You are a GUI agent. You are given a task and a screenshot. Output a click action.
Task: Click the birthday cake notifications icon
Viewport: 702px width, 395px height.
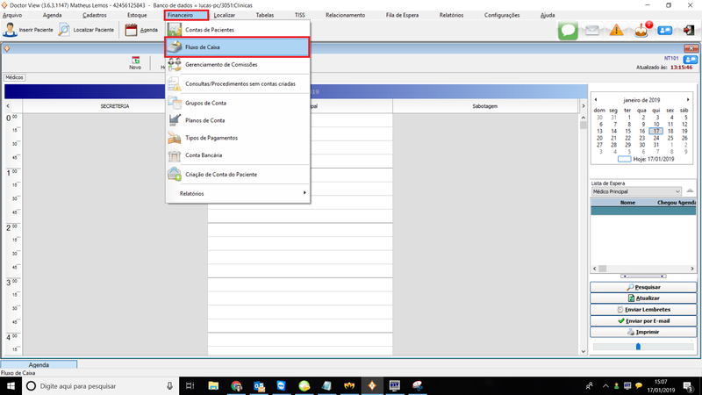[641, 31]
